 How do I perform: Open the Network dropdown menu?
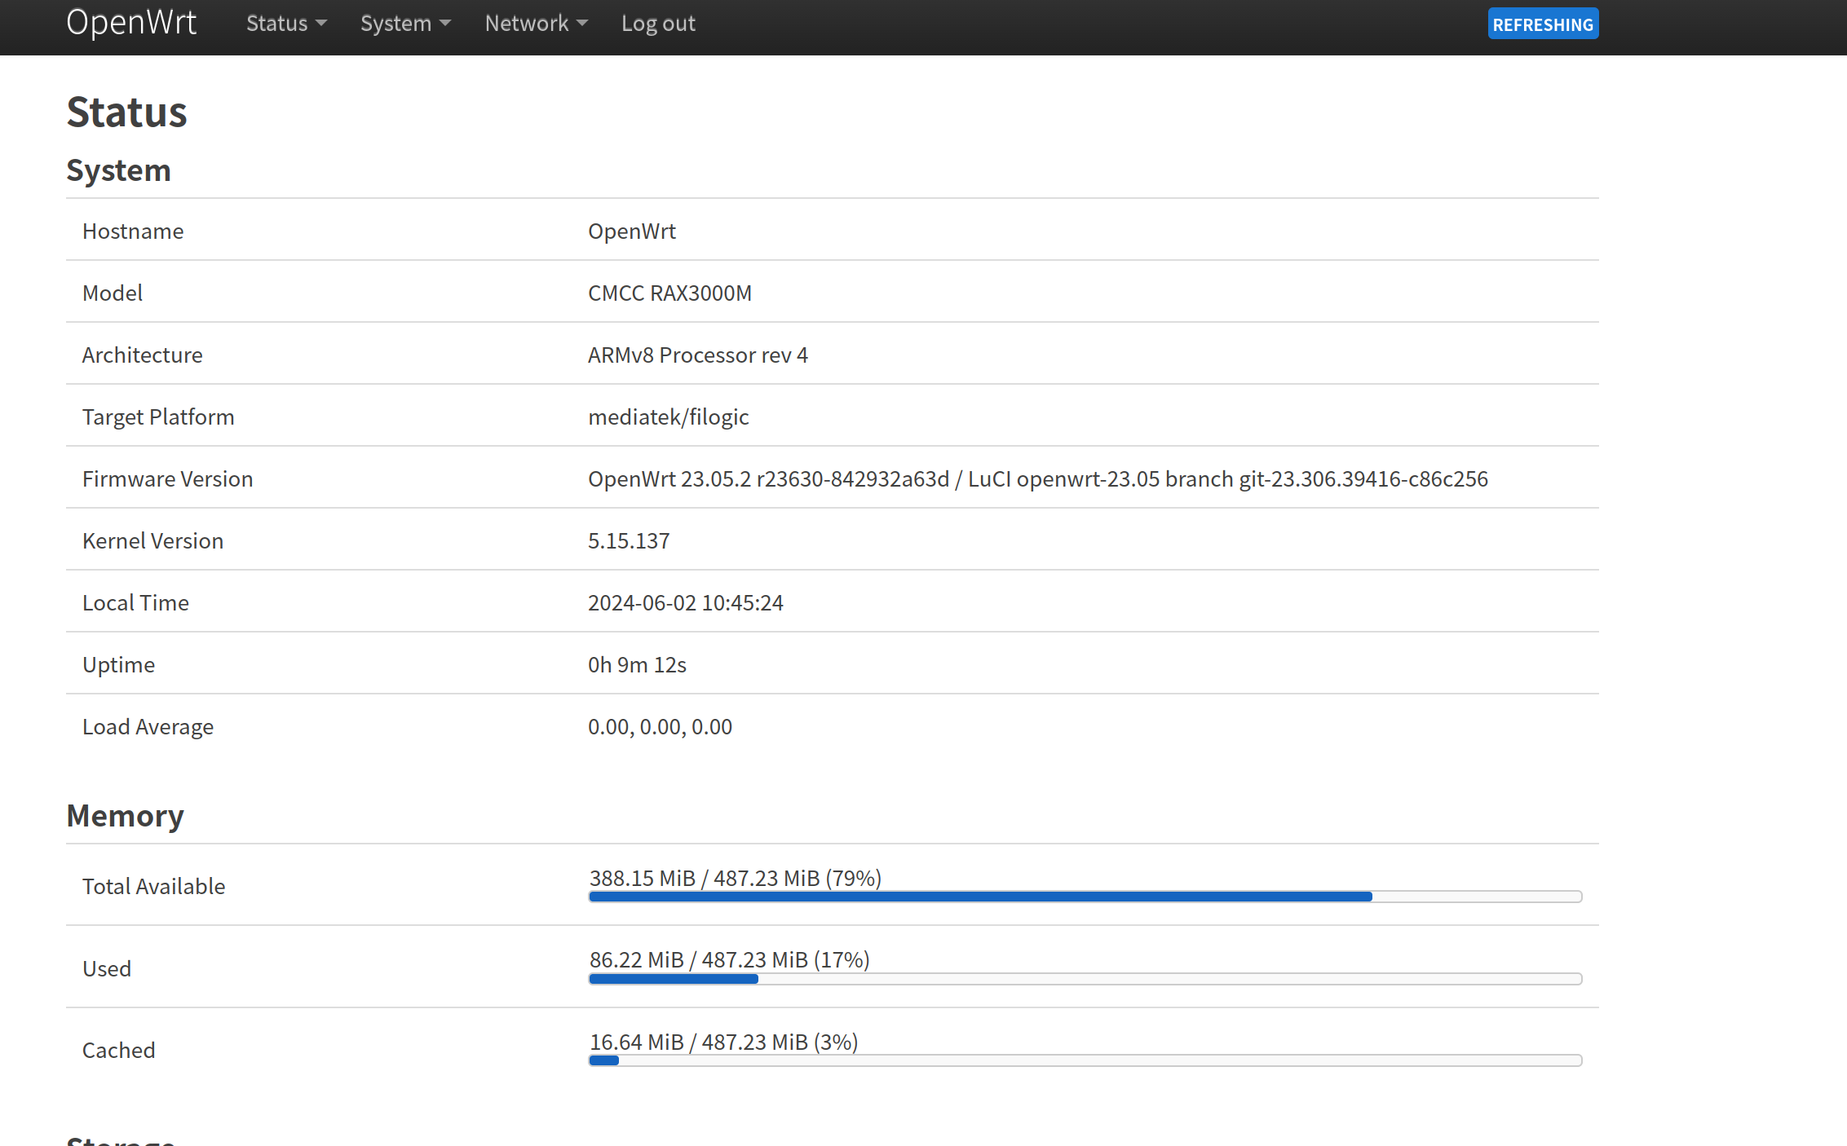click(x=535, y=24)
